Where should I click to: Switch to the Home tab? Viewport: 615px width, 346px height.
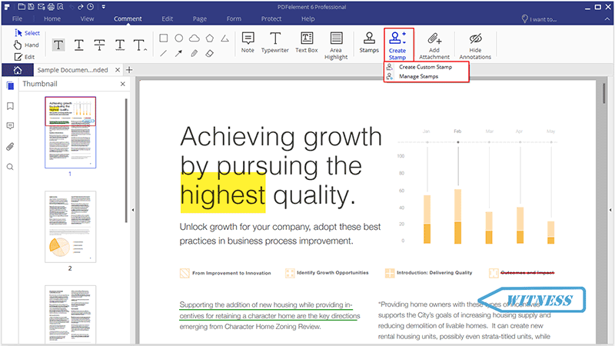[x=52, y=18]
